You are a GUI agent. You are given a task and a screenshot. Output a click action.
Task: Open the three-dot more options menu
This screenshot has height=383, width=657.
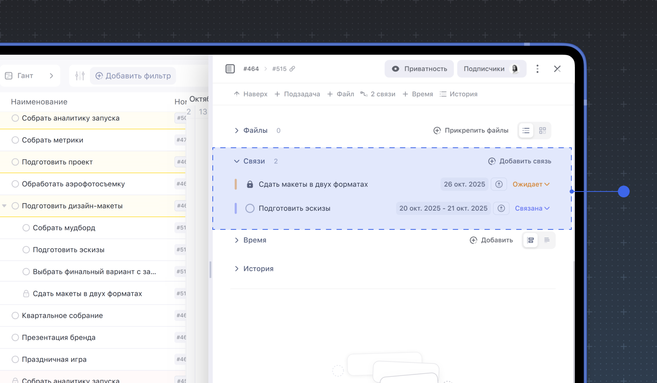click(x=537, y=69)
